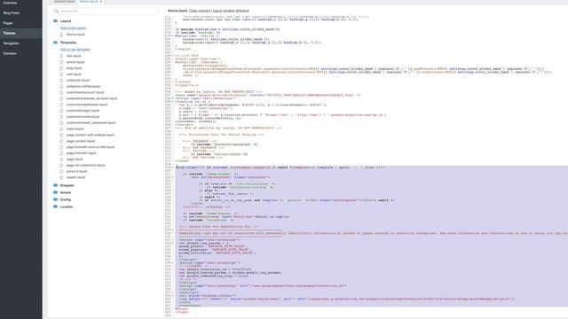The image size is (568, 319).
Task: Open customers/addresses.liquid template
Action: pos(87,105)
